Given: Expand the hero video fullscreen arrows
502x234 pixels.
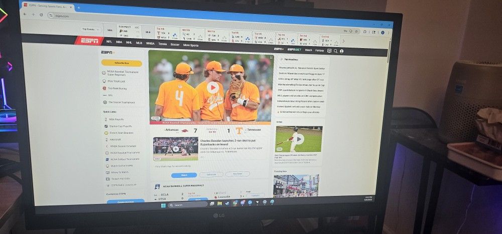Looking at the screenshot, I should pyautogui.click(x=271, y=58).
